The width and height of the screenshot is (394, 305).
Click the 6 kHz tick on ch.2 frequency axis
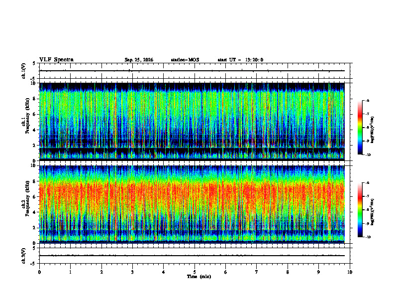coord(35,197)
